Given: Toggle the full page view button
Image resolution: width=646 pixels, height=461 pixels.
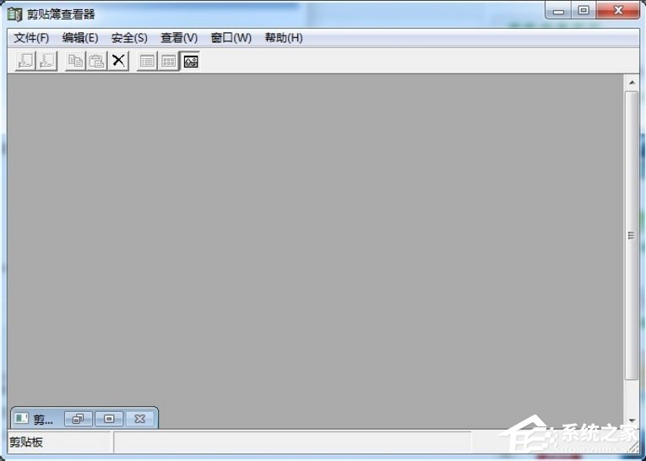Looking at the screenshot, I should [x=191, y=61].
